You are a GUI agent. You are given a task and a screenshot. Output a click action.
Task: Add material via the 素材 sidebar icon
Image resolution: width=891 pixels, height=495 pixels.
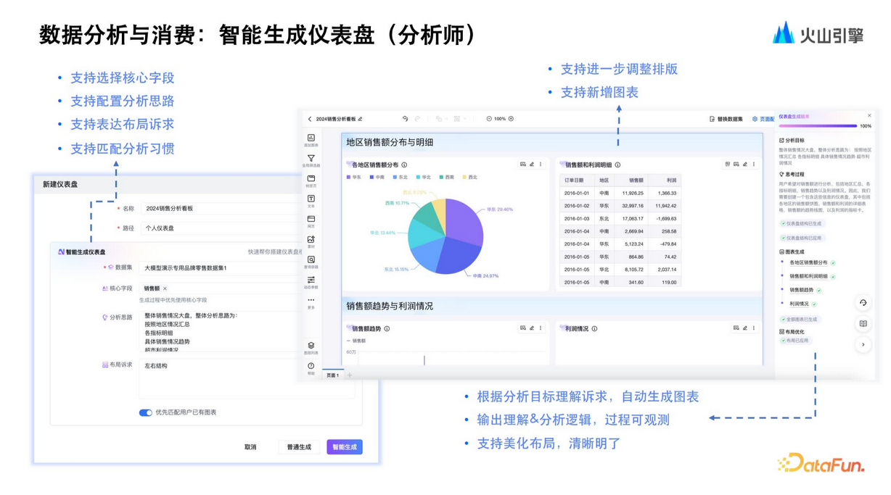click(311, 239)
